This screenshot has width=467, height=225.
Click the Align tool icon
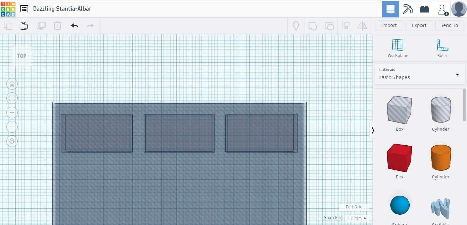tap(346, 26)
